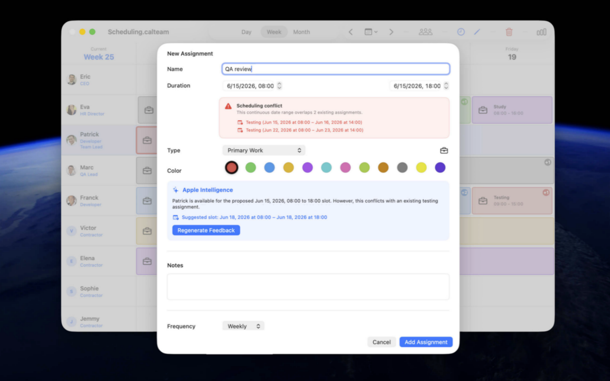
Task: Select the Friday Study 08:00 - 16:00 assignment
Action: [512, 110]
